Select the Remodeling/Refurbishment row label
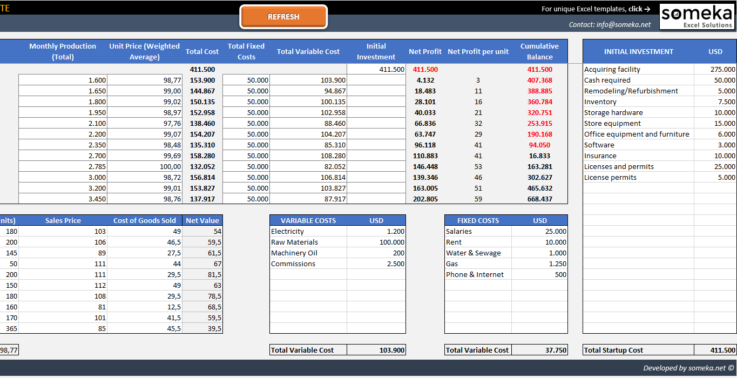737x378 pixels. coord(631,91)
